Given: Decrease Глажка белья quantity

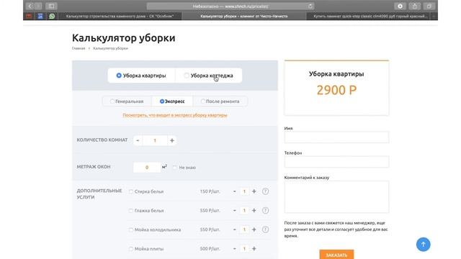Looking at the screenshot, I should pos(235,211).
